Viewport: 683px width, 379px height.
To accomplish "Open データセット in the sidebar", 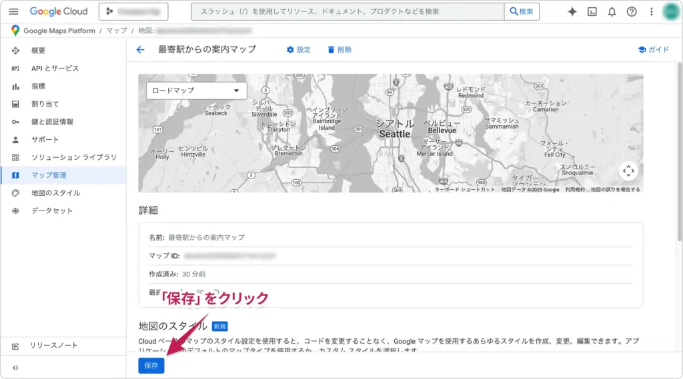I will click(63, 211).
